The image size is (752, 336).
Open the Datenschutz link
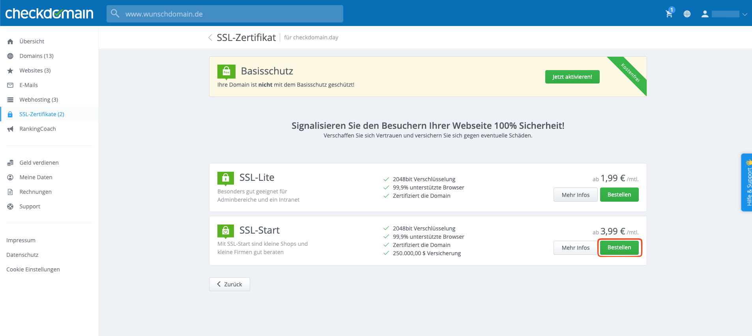pos(22,255)
